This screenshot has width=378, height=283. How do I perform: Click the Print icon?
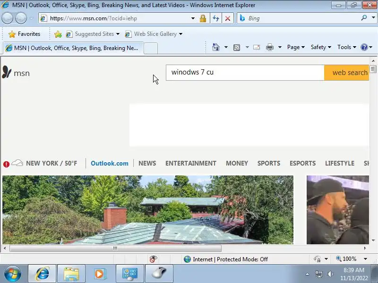(269, 47)
